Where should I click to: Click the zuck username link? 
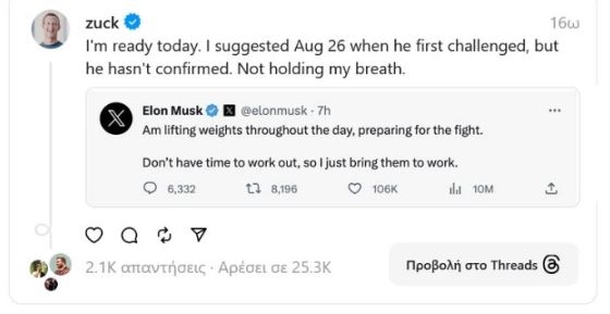pos(102,23)
